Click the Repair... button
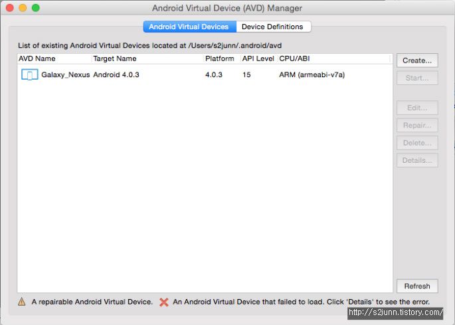Viewport: 455px width, 325px height. click(x=417, y=125)
